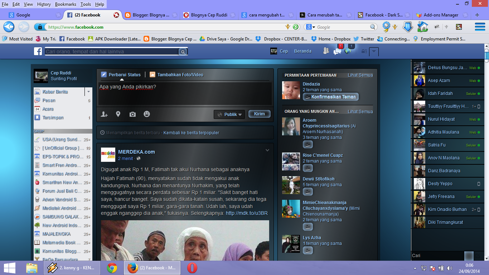Click Konfirmasikan Teman for Dindazia
Viewport: 489px width, 275px height.
coord(330,97)
